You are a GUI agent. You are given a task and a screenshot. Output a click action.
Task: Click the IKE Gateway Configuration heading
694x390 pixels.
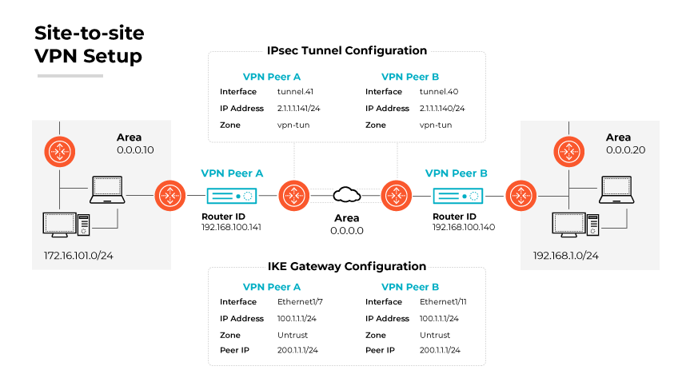[346, 267]
